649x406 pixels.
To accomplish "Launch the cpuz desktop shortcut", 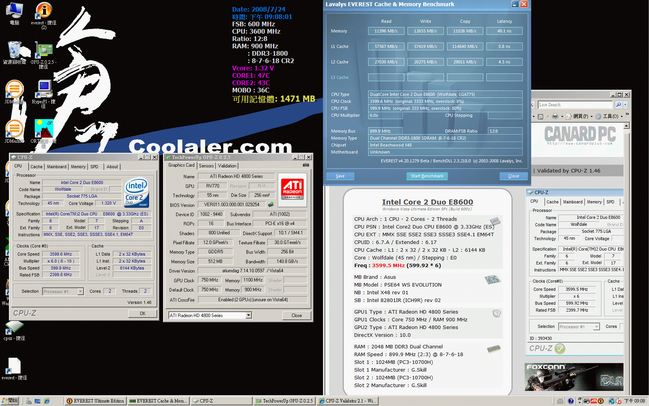I will coord(14,331).
